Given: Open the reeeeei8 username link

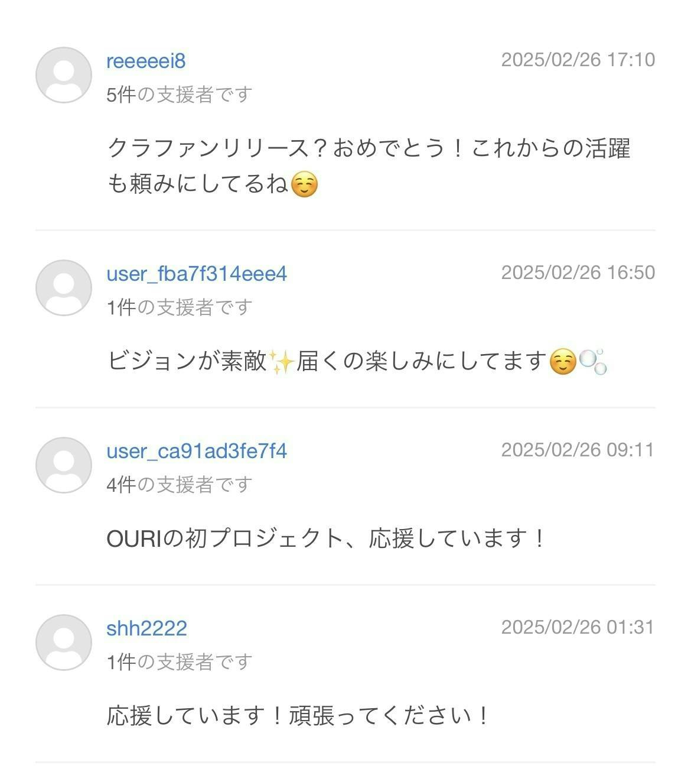Looking at the screenshot, I should coord(146,61).
